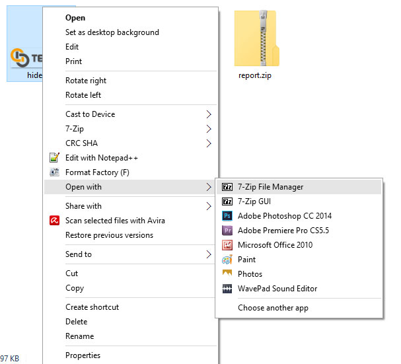
Task: Choose Open from the context menu
Action: 130,18
